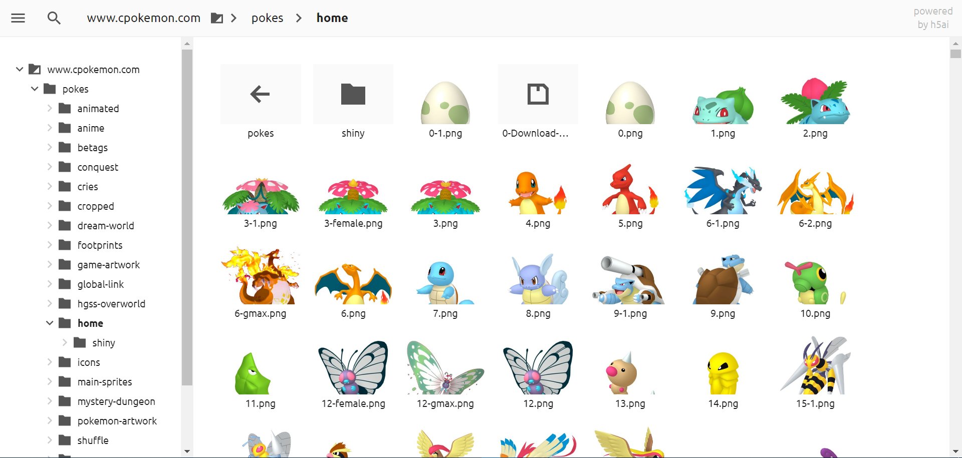Expand the icons folder in tree

click(x=50, y=362)
